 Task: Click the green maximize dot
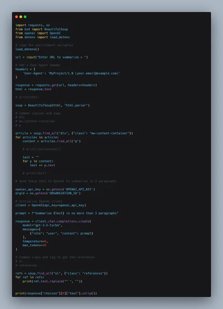[x=25, y=17]
